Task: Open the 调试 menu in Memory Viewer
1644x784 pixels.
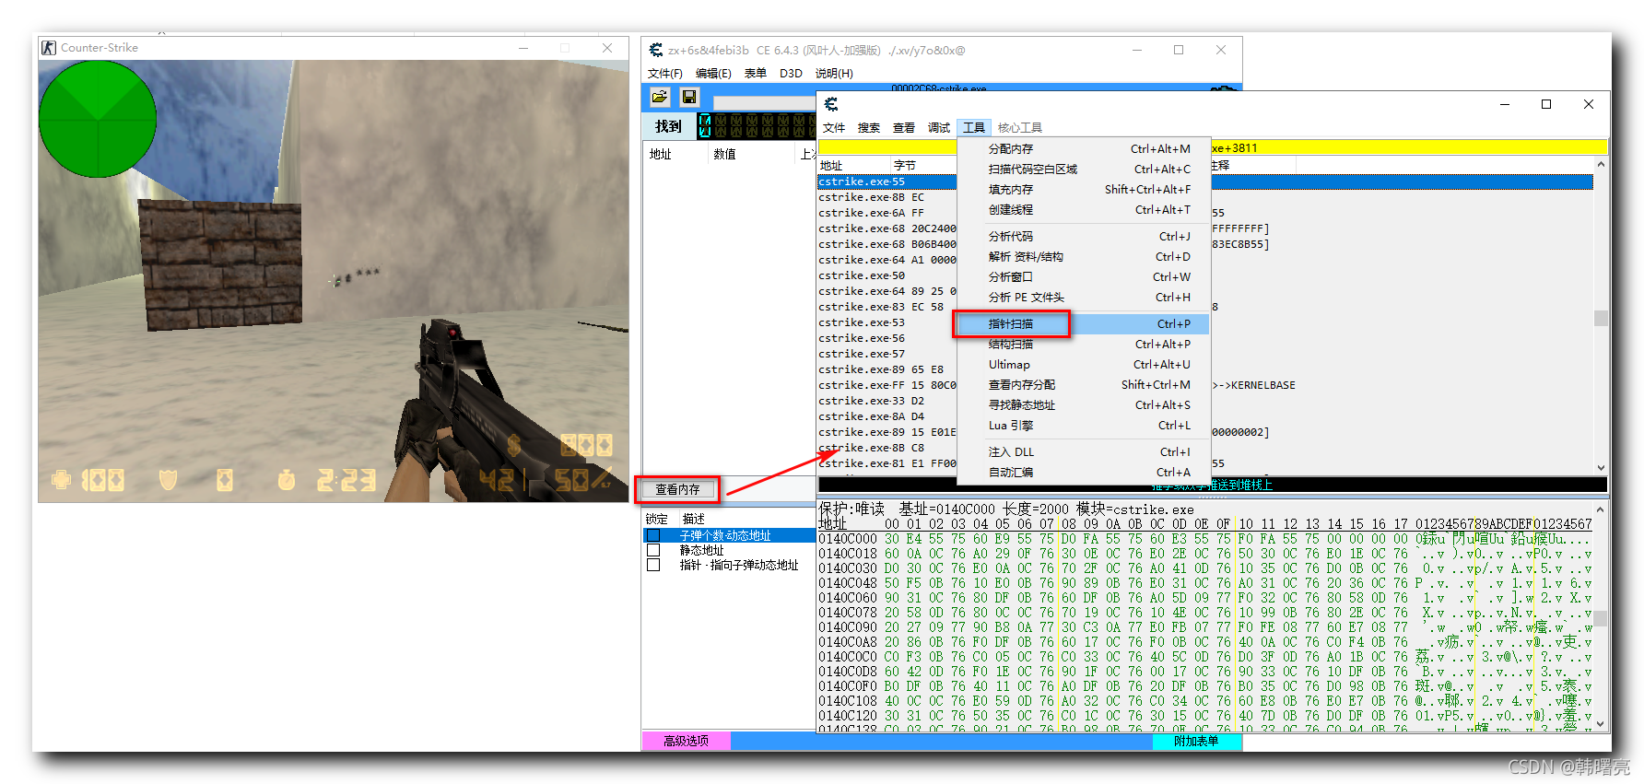Action: pos(939,128)
